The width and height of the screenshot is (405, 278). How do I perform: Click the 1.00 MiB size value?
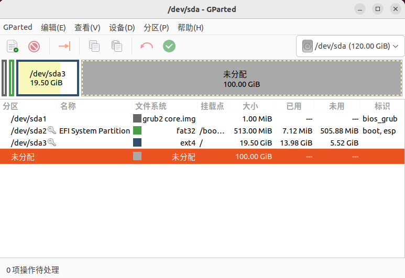click(257, 119)
